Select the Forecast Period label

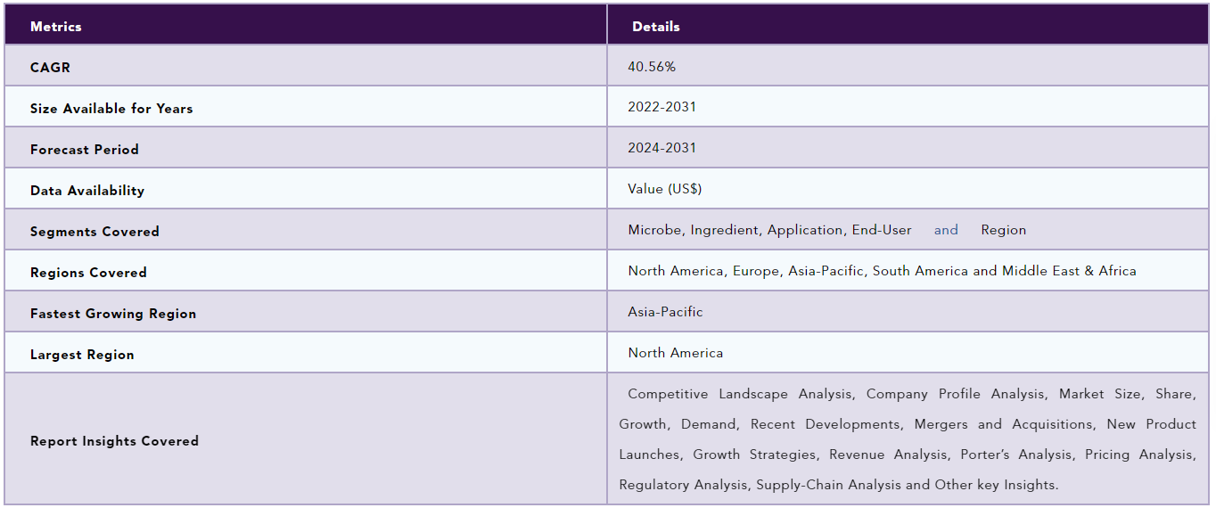pos(85,150)
